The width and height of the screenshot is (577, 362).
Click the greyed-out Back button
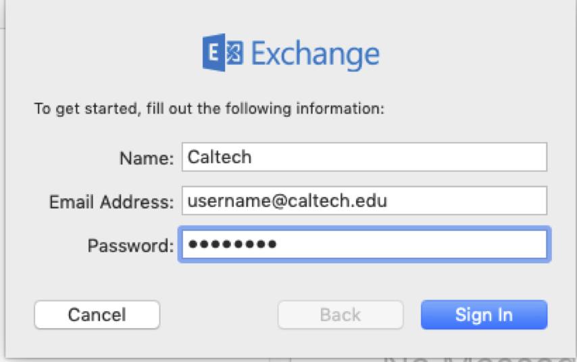341,315
